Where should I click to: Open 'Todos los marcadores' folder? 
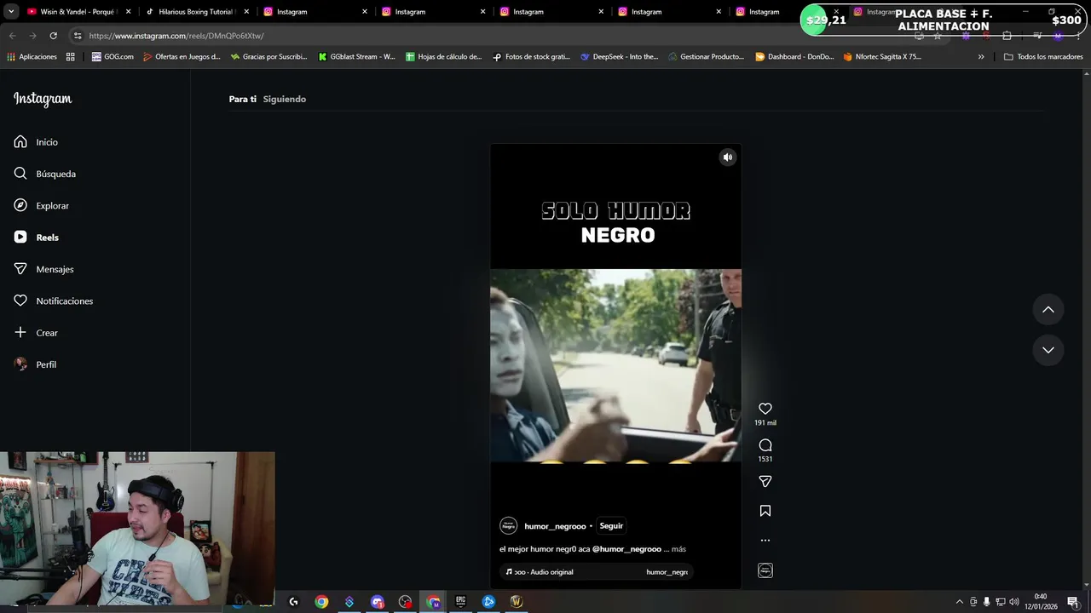pos(1043,56)
